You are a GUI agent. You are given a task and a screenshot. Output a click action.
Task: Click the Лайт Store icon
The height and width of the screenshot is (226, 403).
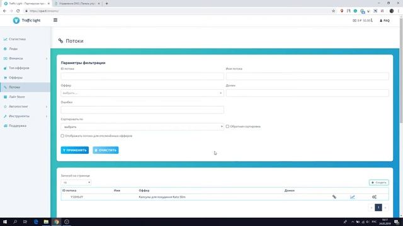[x=5, y=97]
